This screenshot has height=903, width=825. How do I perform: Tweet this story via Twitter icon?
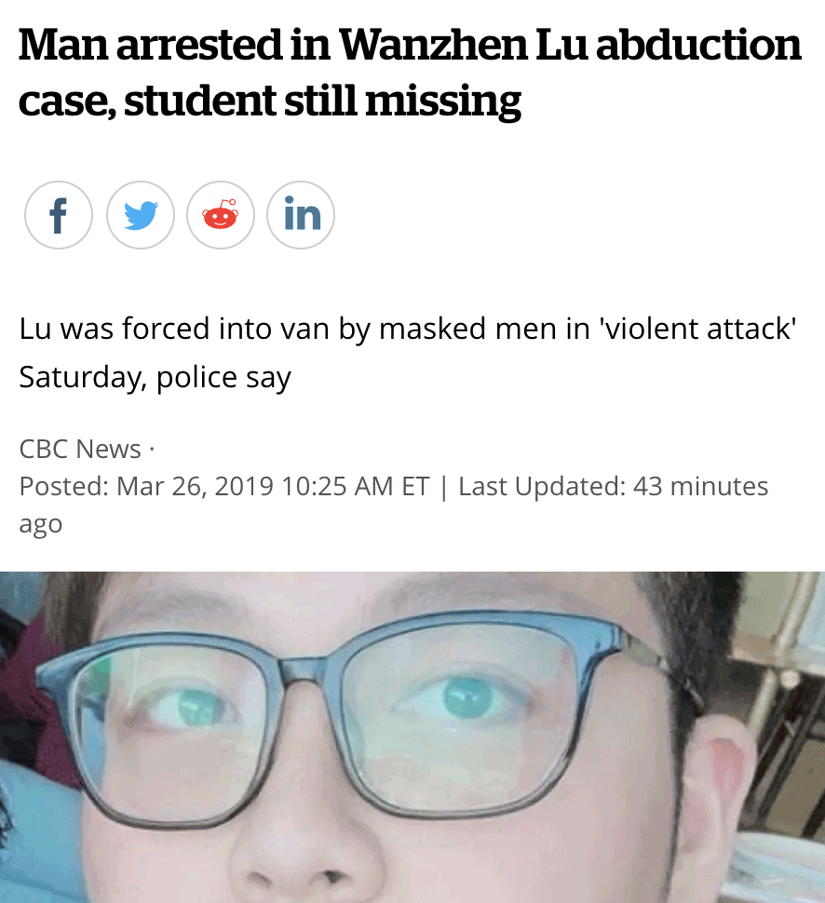point(140,215)
